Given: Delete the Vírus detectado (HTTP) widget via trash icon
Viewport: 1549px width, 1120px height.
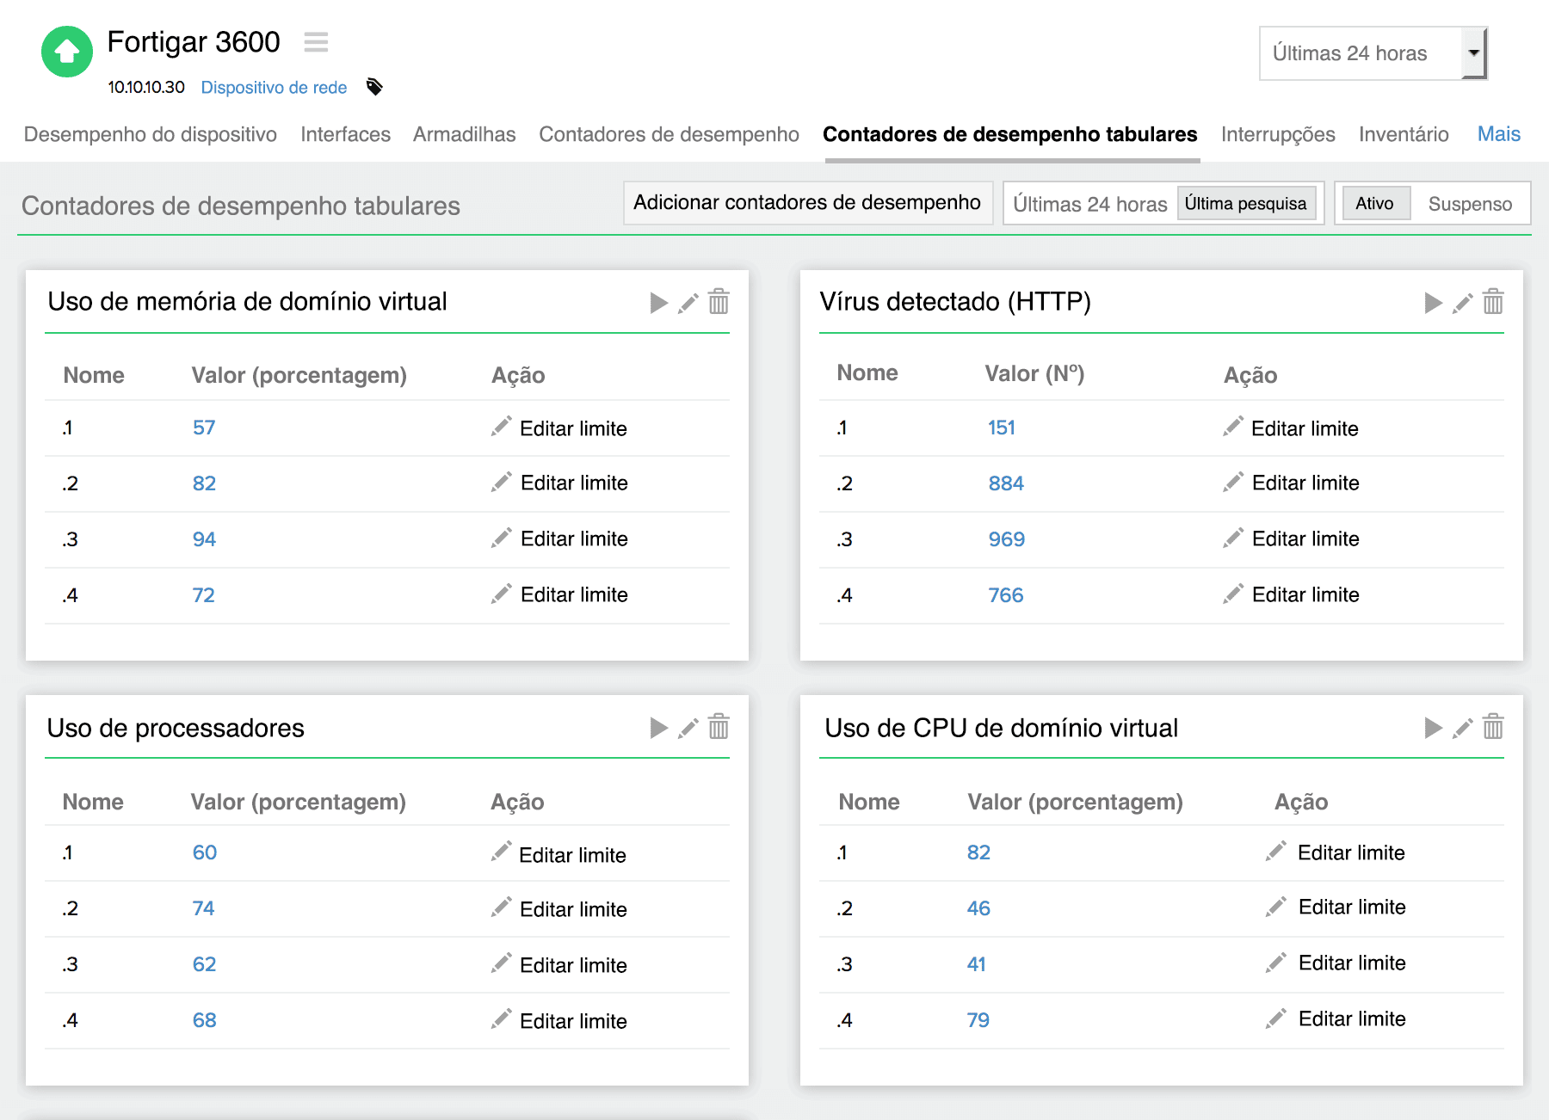Looking at the screenshot, I should pyautogui.click(x=1493, y=303).
